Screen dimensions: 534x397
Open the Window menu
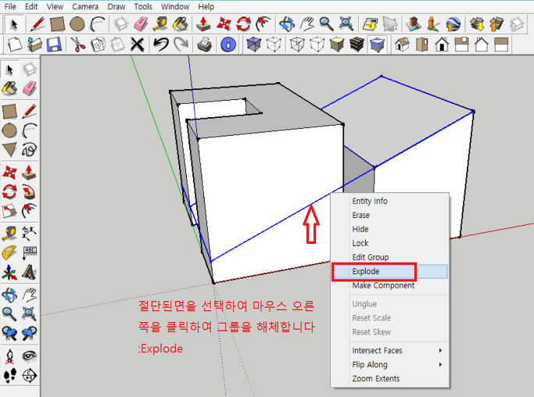pyautogui.click(x=175, y=6)
